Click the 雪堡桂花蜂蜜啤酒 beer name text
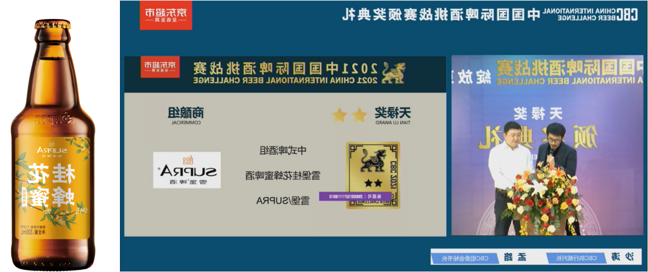The width and height of the screenshot is (648, 272). pyautogui.click(x=283, y=175)
